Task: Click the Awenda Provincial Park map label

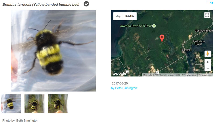Action: point(136,26)
